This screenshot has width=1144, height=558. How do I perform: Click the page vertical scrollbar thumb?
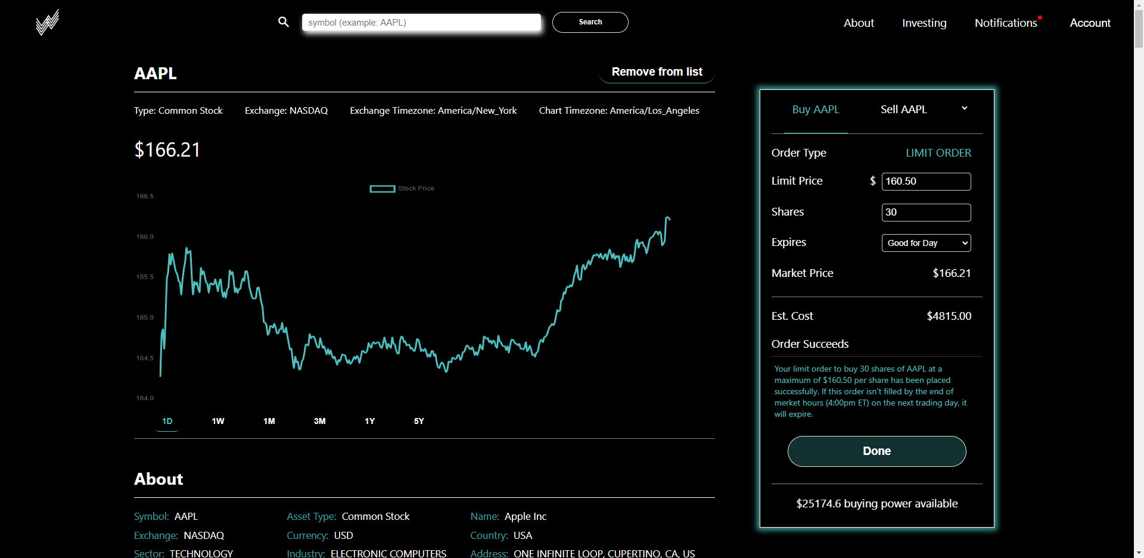click(1139, 29)
